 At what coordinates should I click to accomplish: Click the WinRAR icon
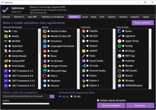(6, 41)
